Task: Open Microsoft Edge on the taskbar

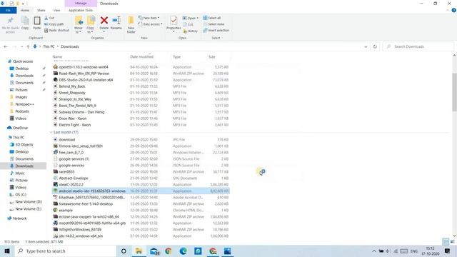Action: click(x=184, y=251)
